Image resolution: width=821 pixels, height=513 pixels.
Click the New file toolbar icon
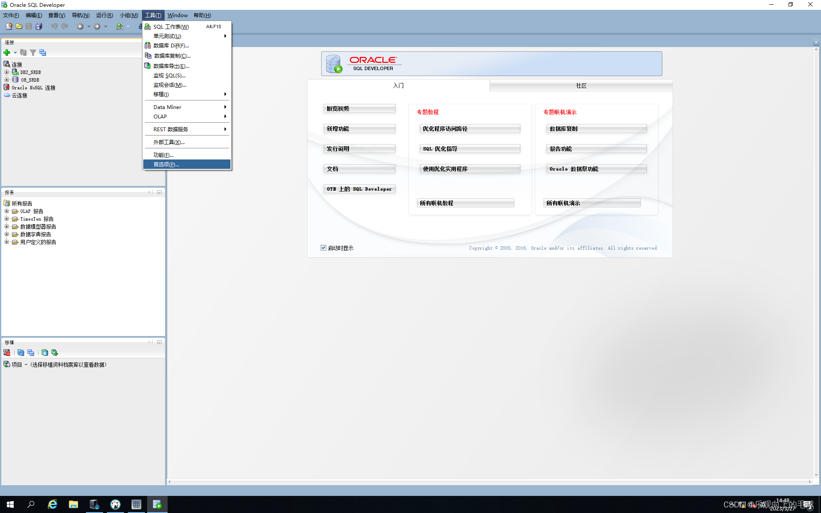coord(9,27)
